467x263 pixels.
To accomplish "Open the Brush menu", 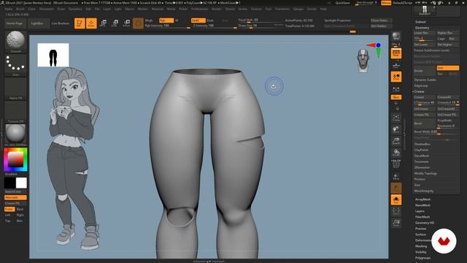I will pyautogui.click(x=20, y=9).
